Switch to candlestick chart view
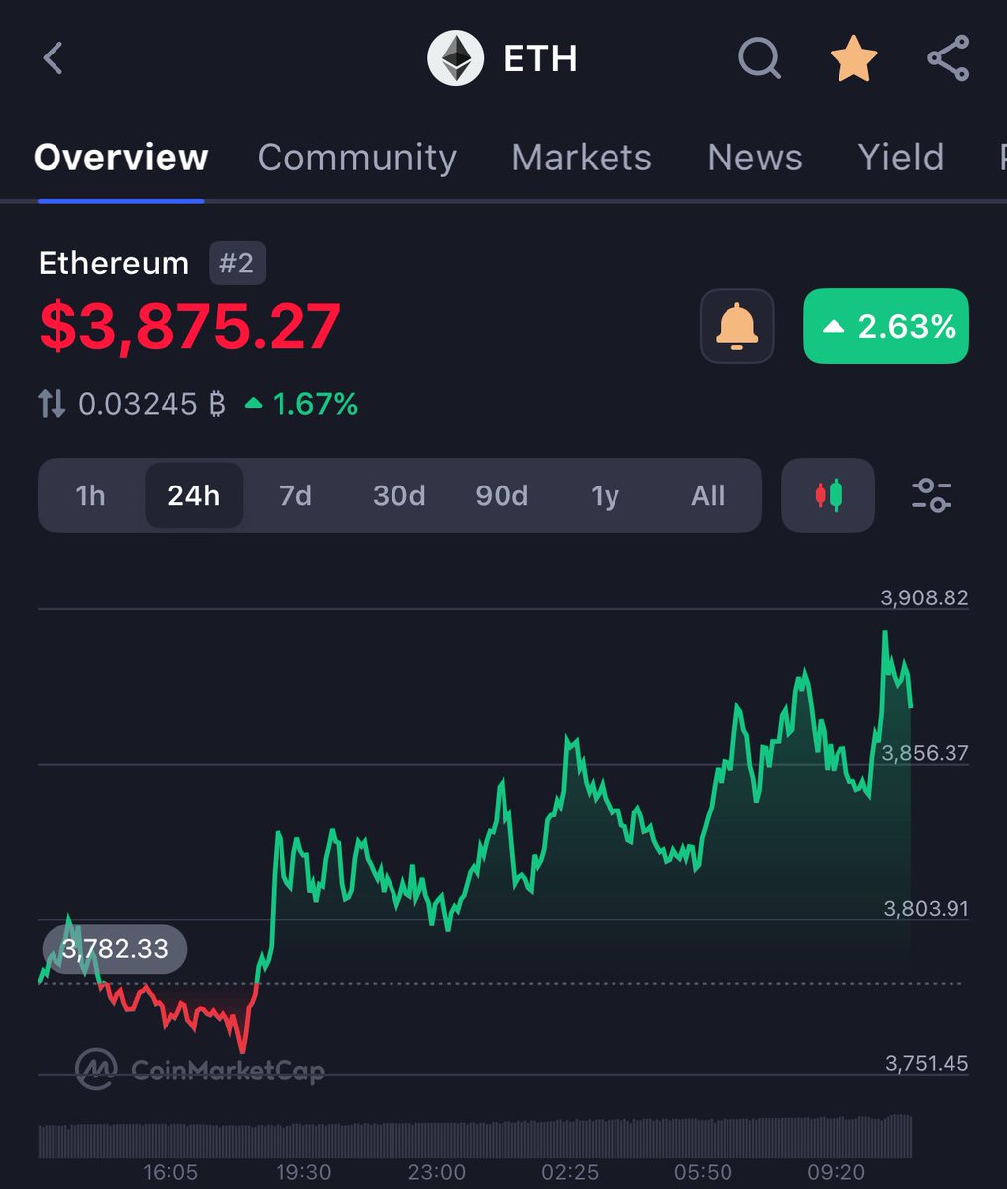 (829, 494)
